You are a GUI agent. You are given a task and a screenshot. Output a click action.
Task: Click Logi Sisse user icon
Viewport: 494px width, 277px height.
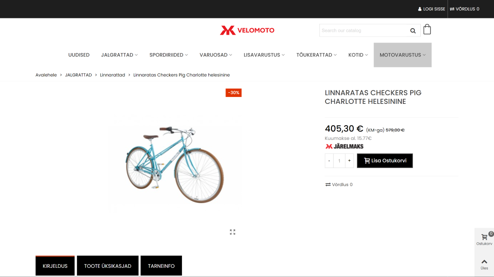coord(419,9)
